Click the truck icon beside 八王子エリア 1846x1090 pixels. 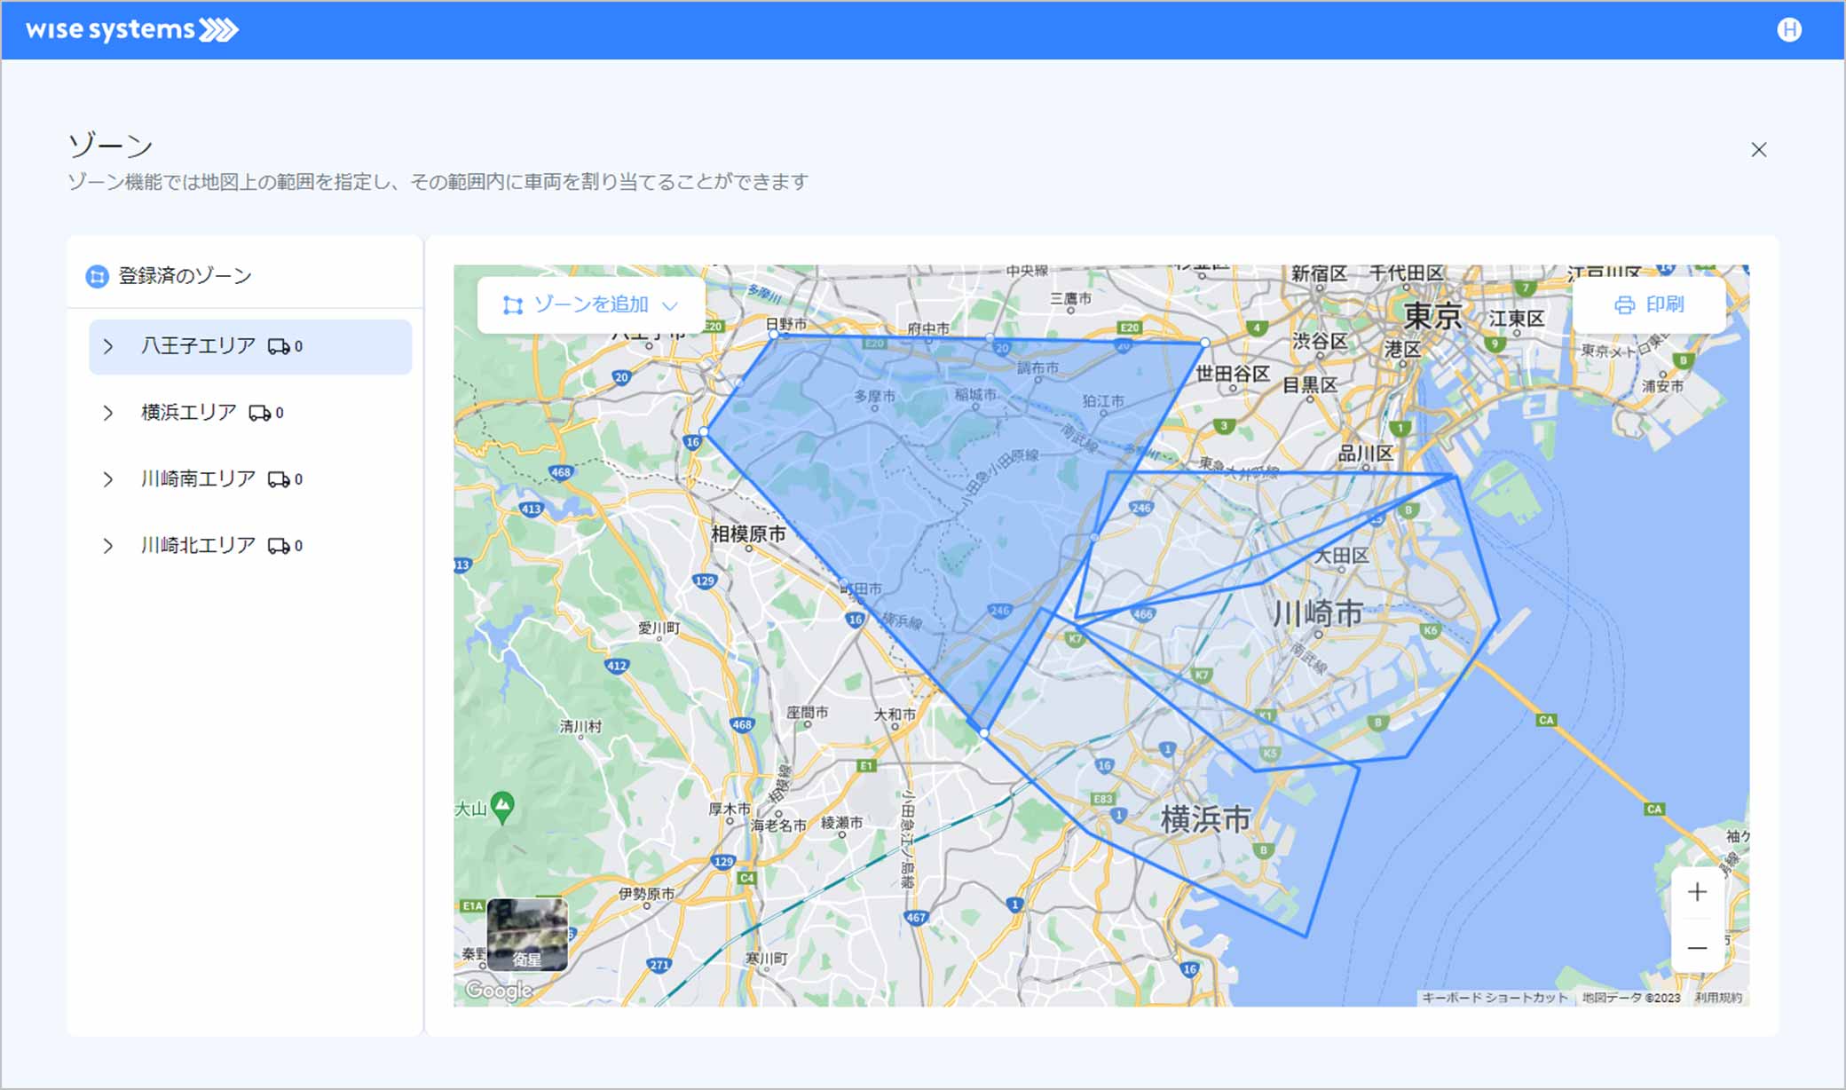tap(279, 347)
